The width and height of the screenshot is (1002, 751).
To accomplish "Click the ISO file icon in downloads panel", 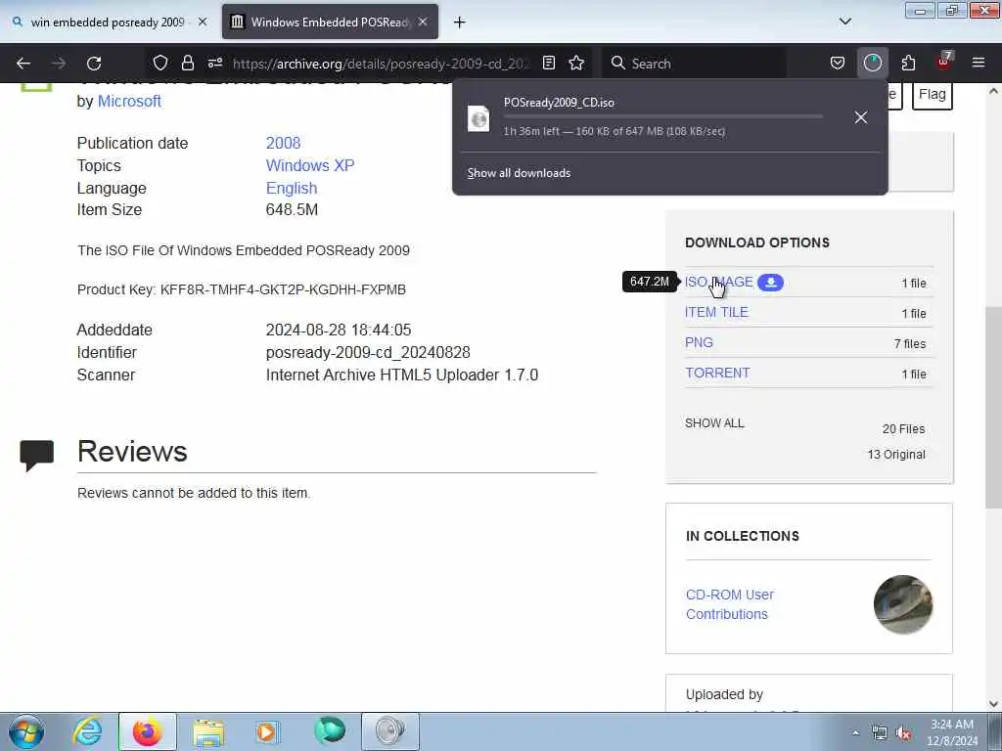I will point(478,118).
